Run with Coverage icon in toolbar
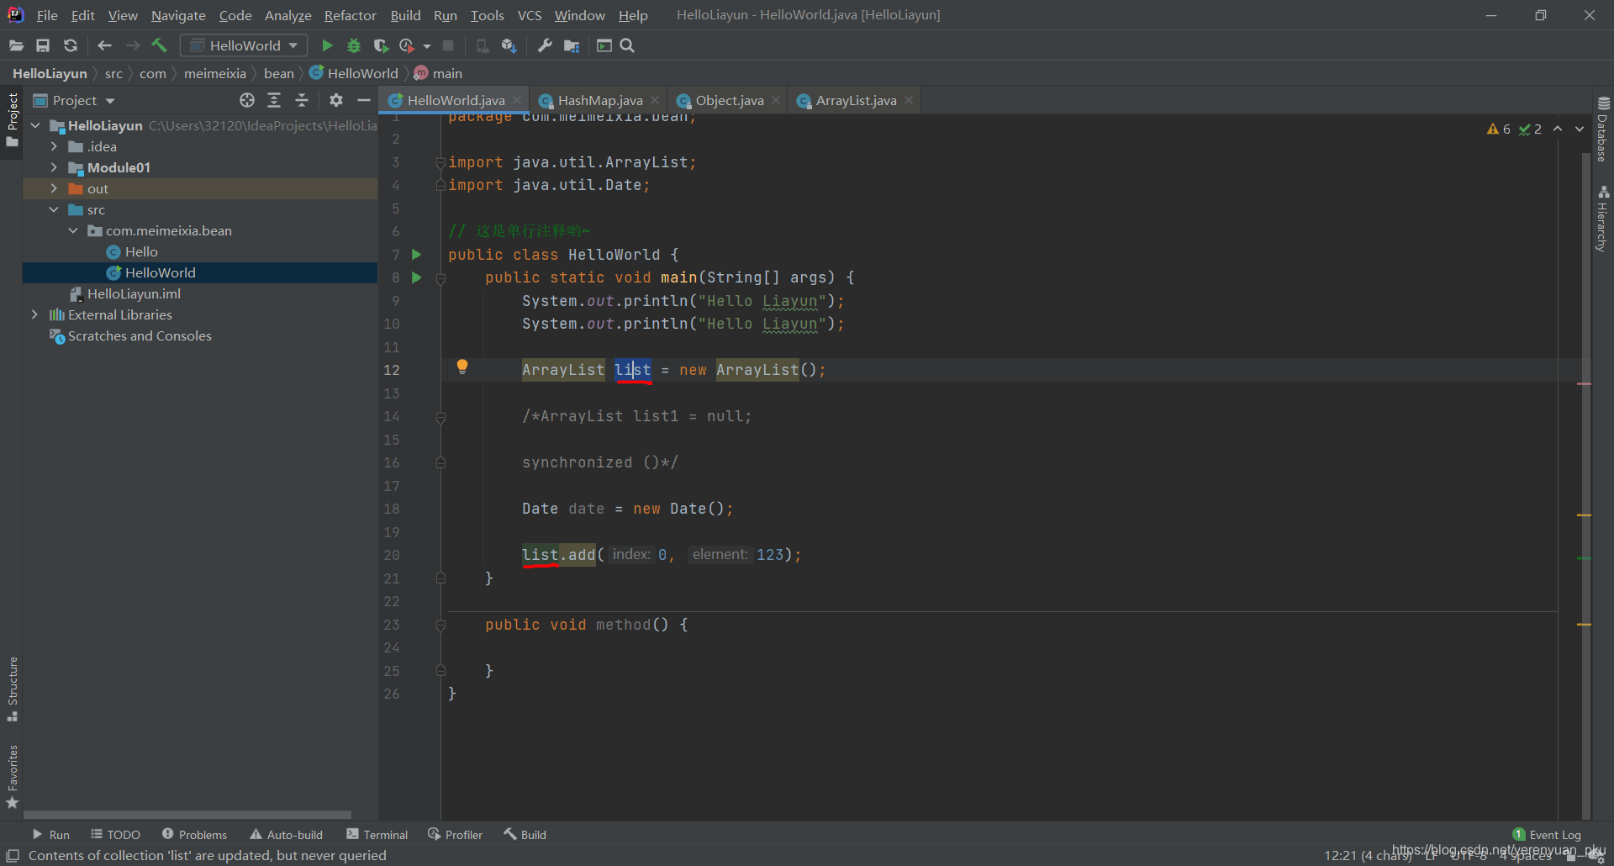Screen dimensions: 1614x866 381,45
